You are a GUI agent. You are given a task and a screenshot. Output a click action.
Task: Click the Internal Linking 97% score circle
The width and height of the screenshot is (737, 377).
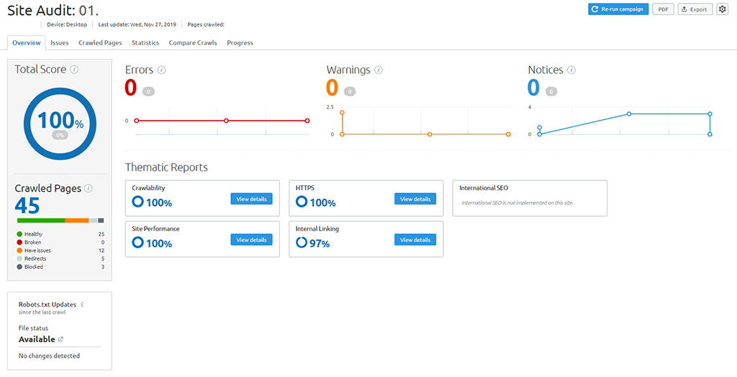click(x=302, y=243)
